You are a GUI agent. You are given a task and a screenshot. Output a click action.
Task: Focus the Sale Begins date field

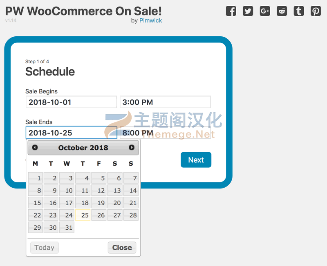tap(71, 102)
